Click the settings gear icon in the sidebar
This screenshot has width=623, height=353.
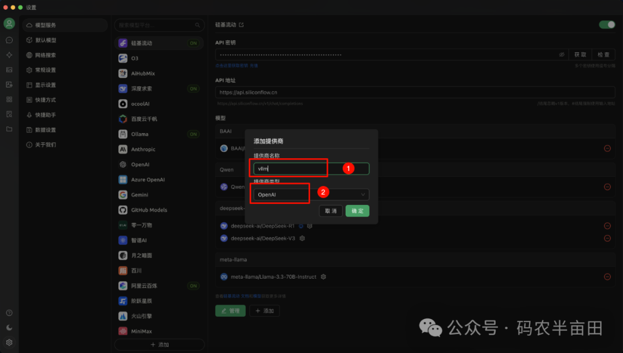tap(9, 342)
